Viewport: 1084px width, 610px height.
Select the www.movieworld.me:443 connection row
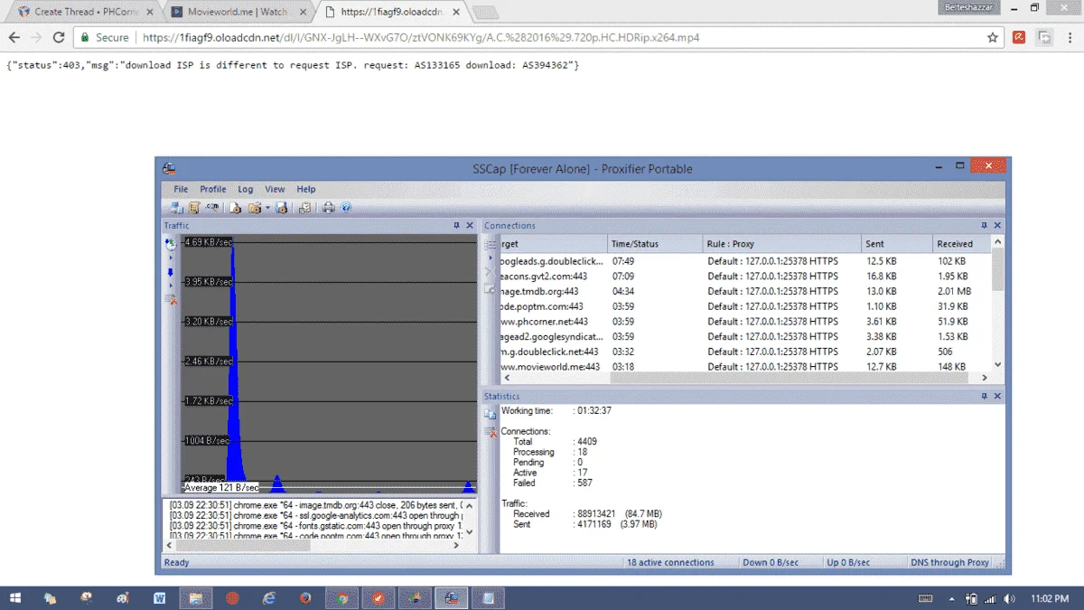pyautogui.click(x=745, y=367)
